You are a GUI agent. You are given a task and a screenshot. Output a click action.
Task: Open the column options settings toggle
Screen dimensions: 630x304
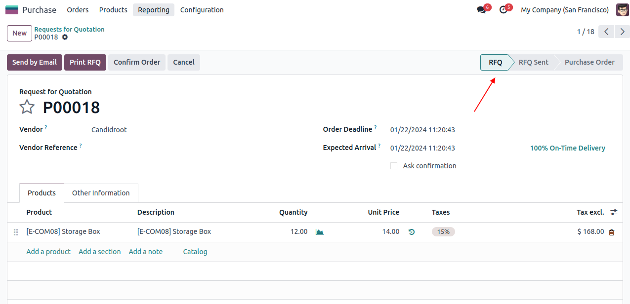coord(614,212)
